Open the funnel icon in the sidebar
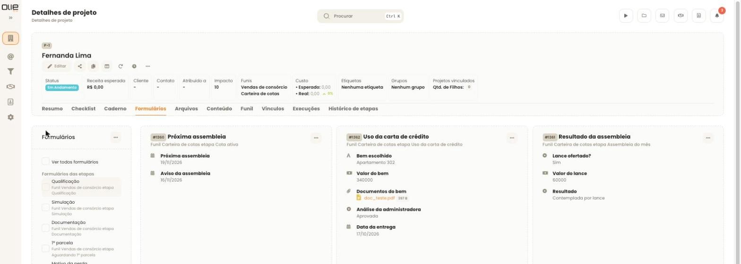Image resolution: width=741 pixels, height=264 pixels. [x=10, y=72]
